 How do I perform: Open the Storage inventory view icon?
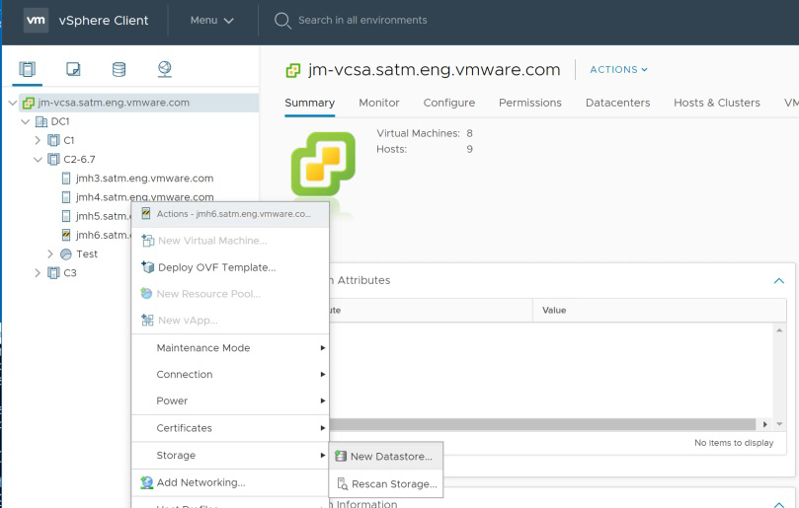[119, 69]
